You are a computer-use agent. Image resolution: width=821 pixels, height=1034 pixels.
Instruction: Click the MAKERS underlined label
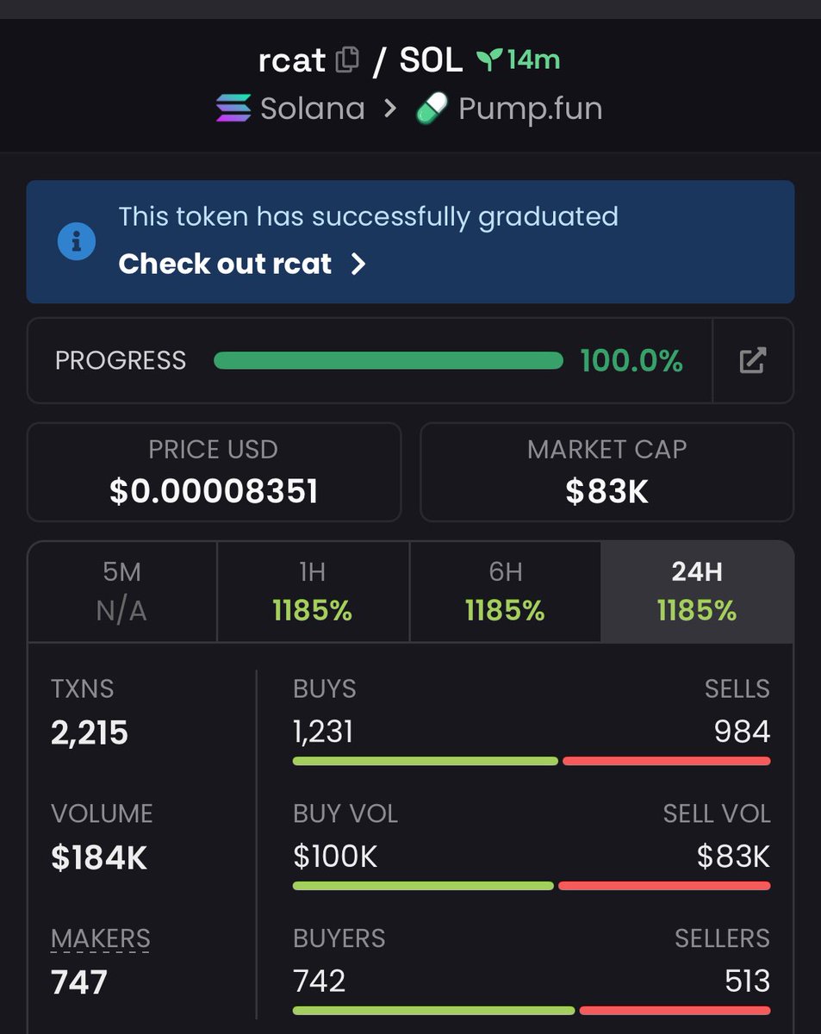pyautogui.click(x=100, y=938)
